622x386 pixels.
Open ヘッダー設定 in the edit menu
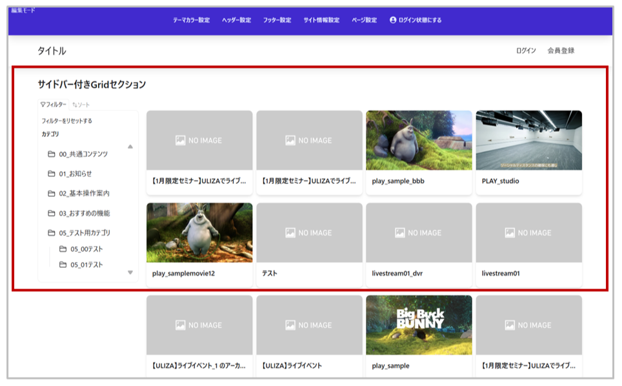pyautogui.click(x=236, y=20)
